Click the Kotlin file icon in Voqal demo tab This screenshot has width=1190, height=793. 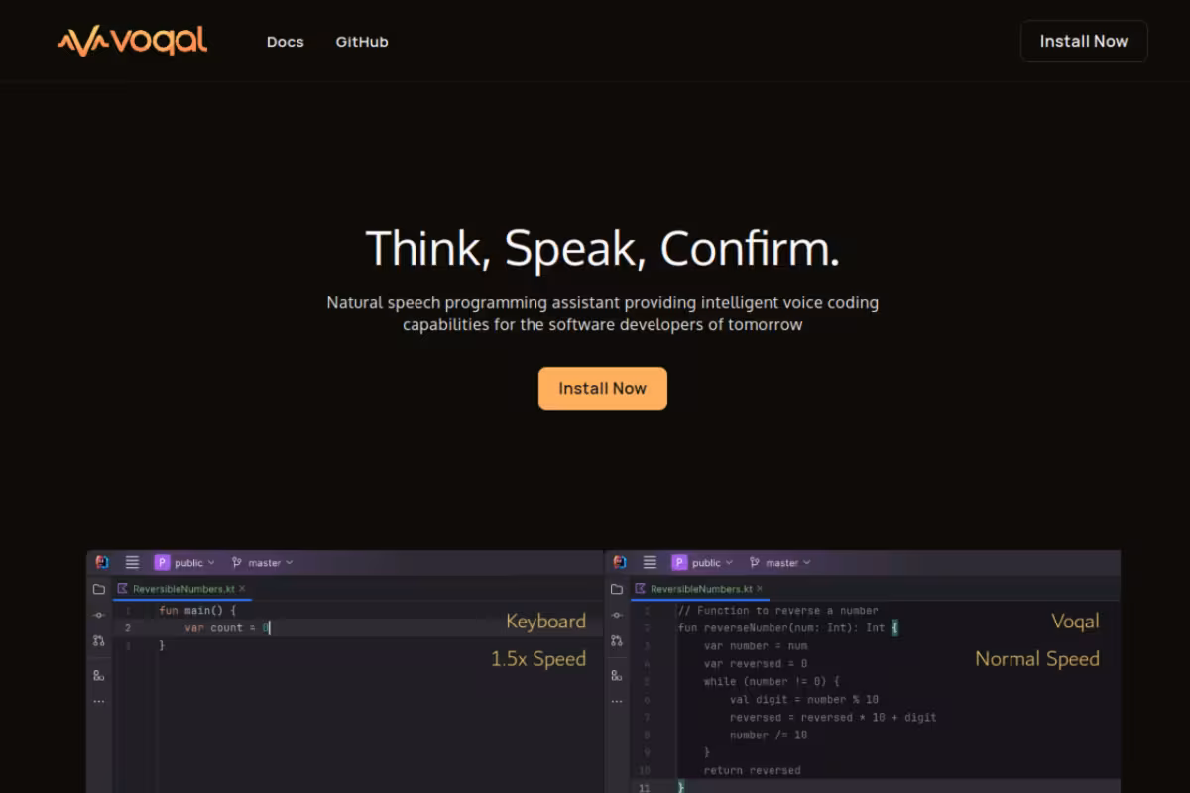tap(641, 589)
